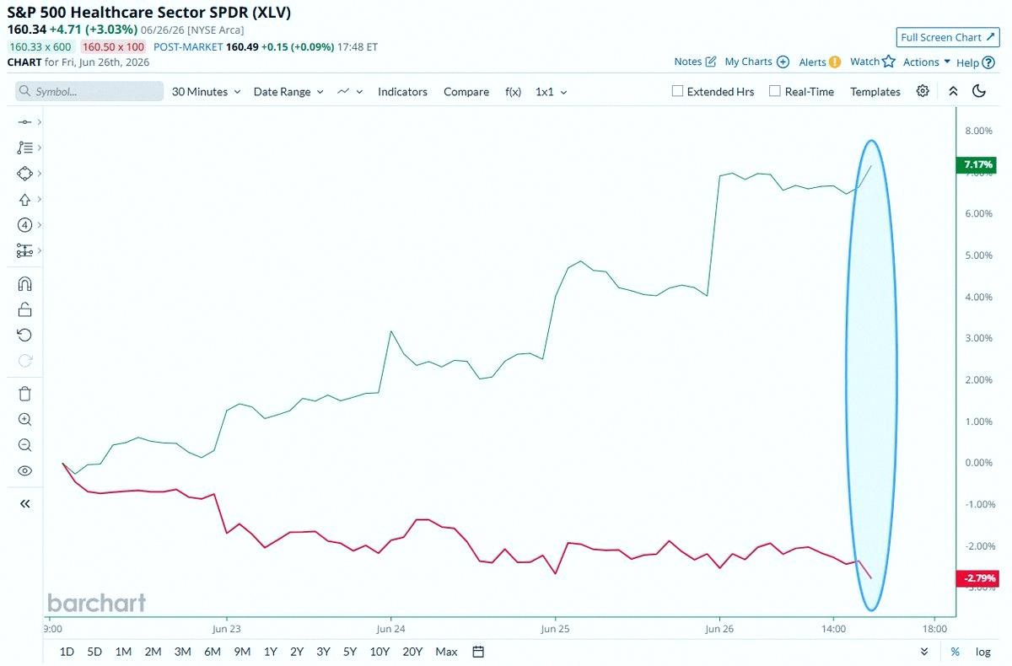Image resolution: width=1012 pixels, height=666 pixels.
Task: Open chart settings gear icon
Action: pyautogui.click(x=923, y=91)
